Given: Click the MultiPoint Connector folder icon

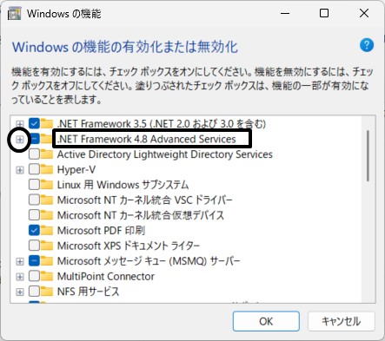Looking at the screenshot, I should (47, 276).
